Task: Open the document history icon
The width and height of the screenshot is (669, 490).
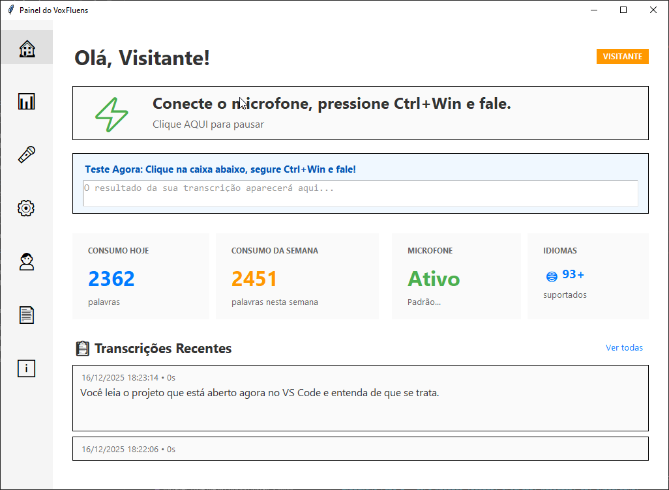Action: tap(27, 315)
